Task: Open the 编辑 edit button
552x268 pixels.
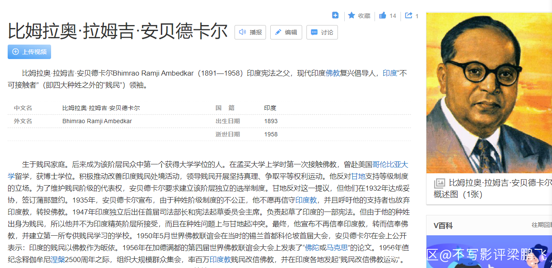Action: tap(286, 32)
